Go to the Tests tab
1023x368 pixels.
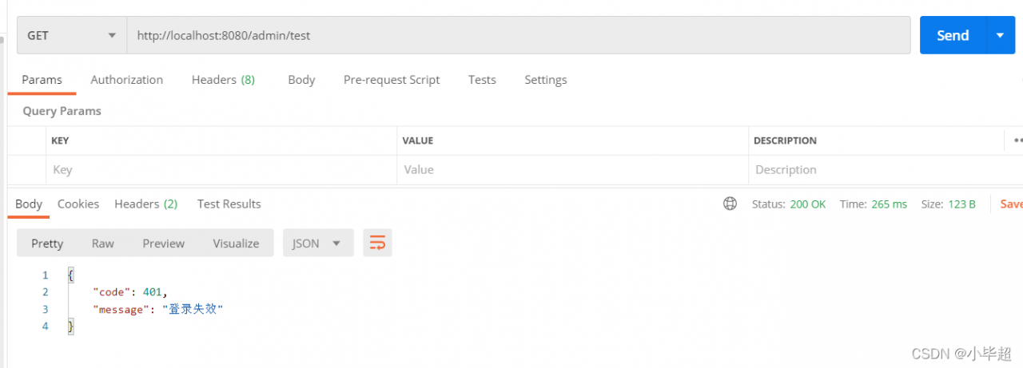click(x=482, y=80)
